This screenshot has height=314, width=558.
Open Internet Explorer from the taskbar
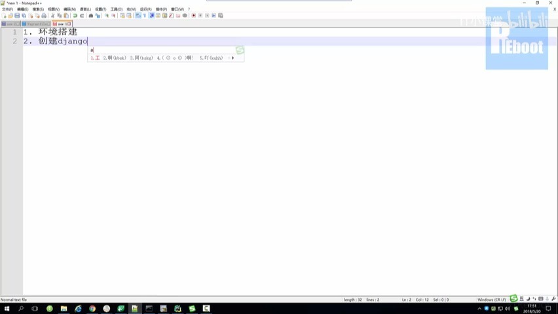(78, 308)
